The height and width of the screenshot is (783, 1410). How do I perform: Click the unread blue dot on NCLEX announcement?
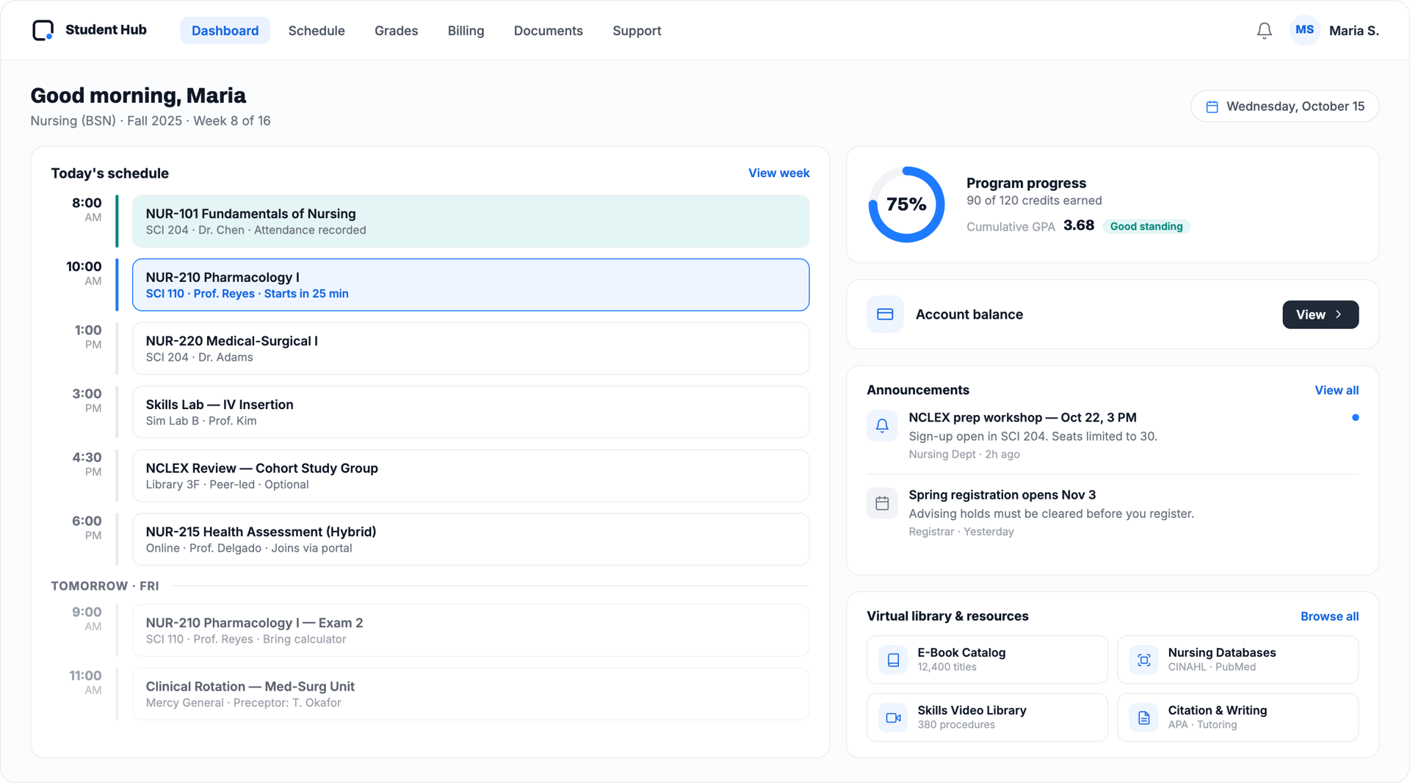tap(1355, 417)
